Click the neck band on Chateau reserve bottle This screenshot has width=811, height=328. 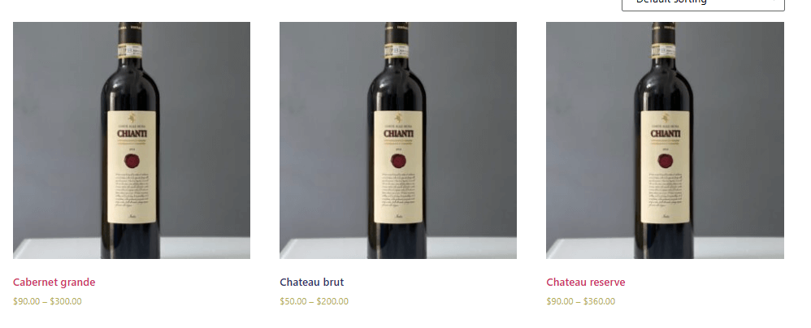(665, 50)
